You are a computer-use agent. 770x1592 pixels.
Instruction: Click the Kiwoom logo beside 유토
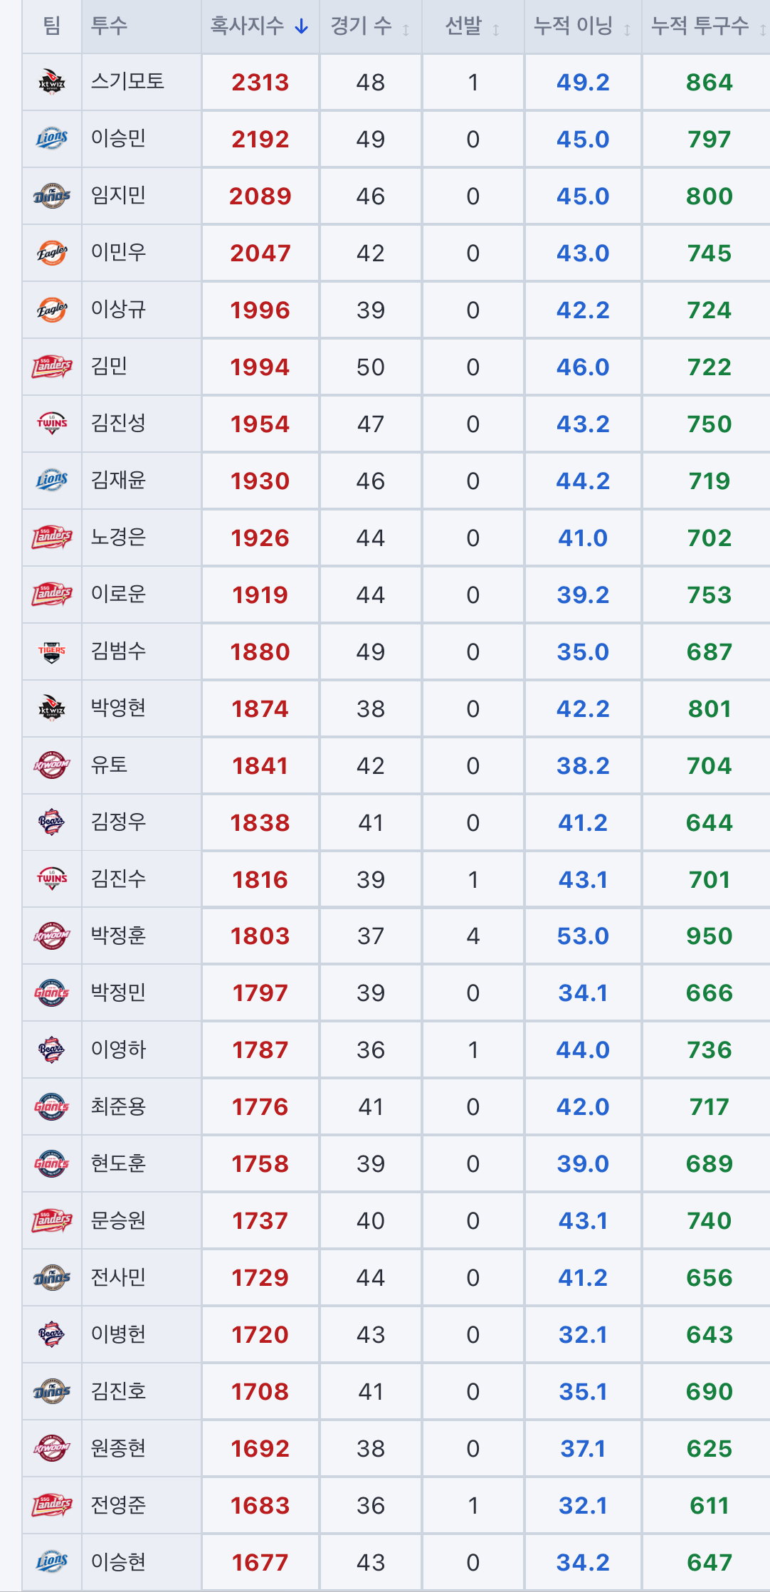coord(52,765)
